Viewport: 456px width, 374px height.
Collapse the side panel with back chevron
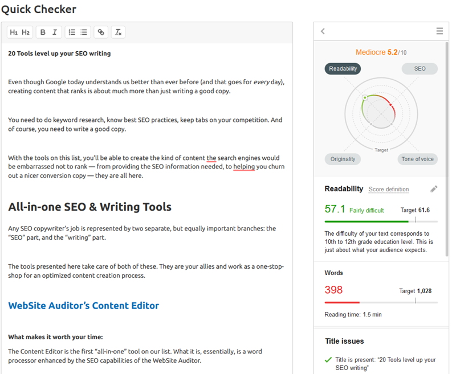[323, 31]
